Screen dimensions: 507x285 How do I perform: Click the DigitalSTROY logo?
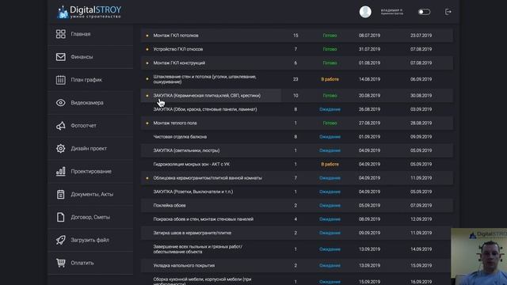[x=89, y=12]
